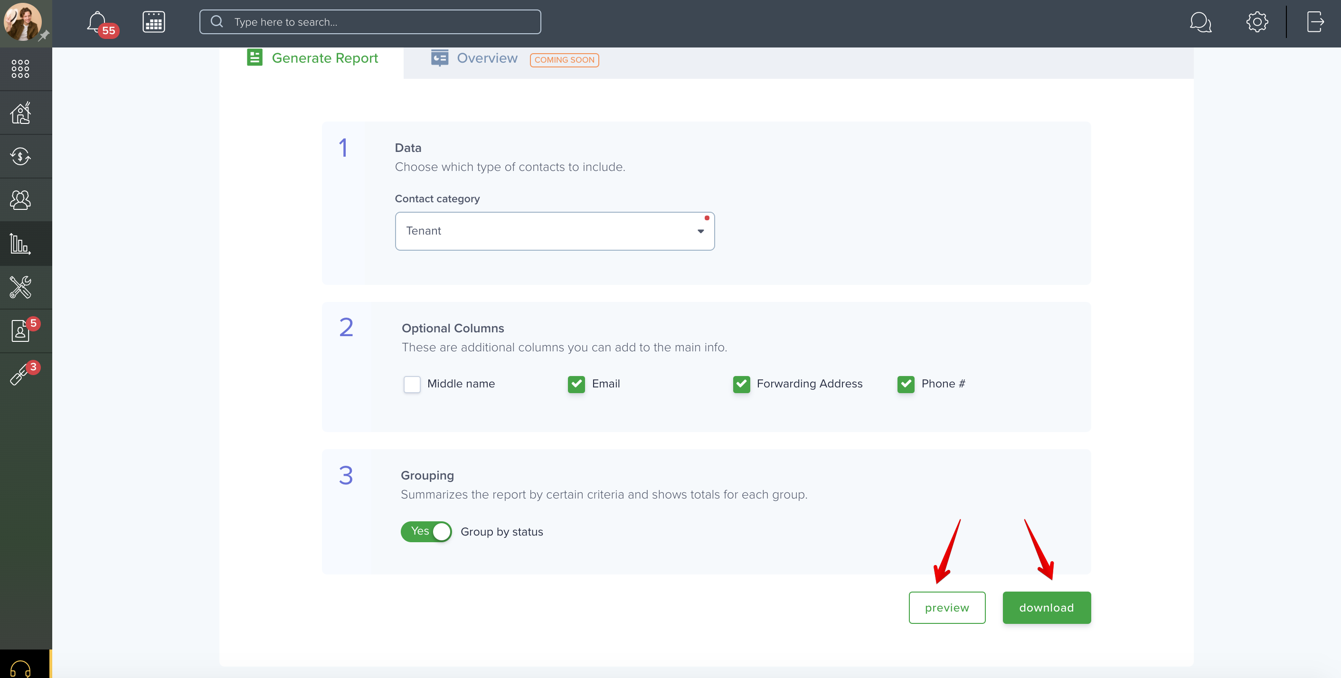Click the preview button
This screenshot has width=1341, height=678.
947,608
